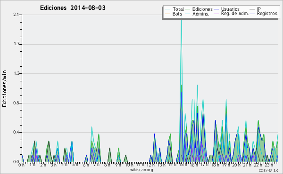
Task: Click the '7 h' hour label
Action: coord(96,165)
